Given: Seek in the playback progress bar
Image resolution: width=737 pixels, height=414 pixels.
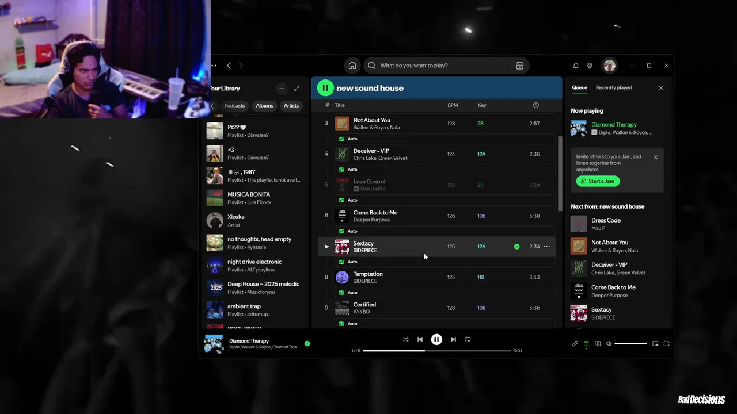Looking at the screenshot, I should pyautogui.click(x=437, y=351).
